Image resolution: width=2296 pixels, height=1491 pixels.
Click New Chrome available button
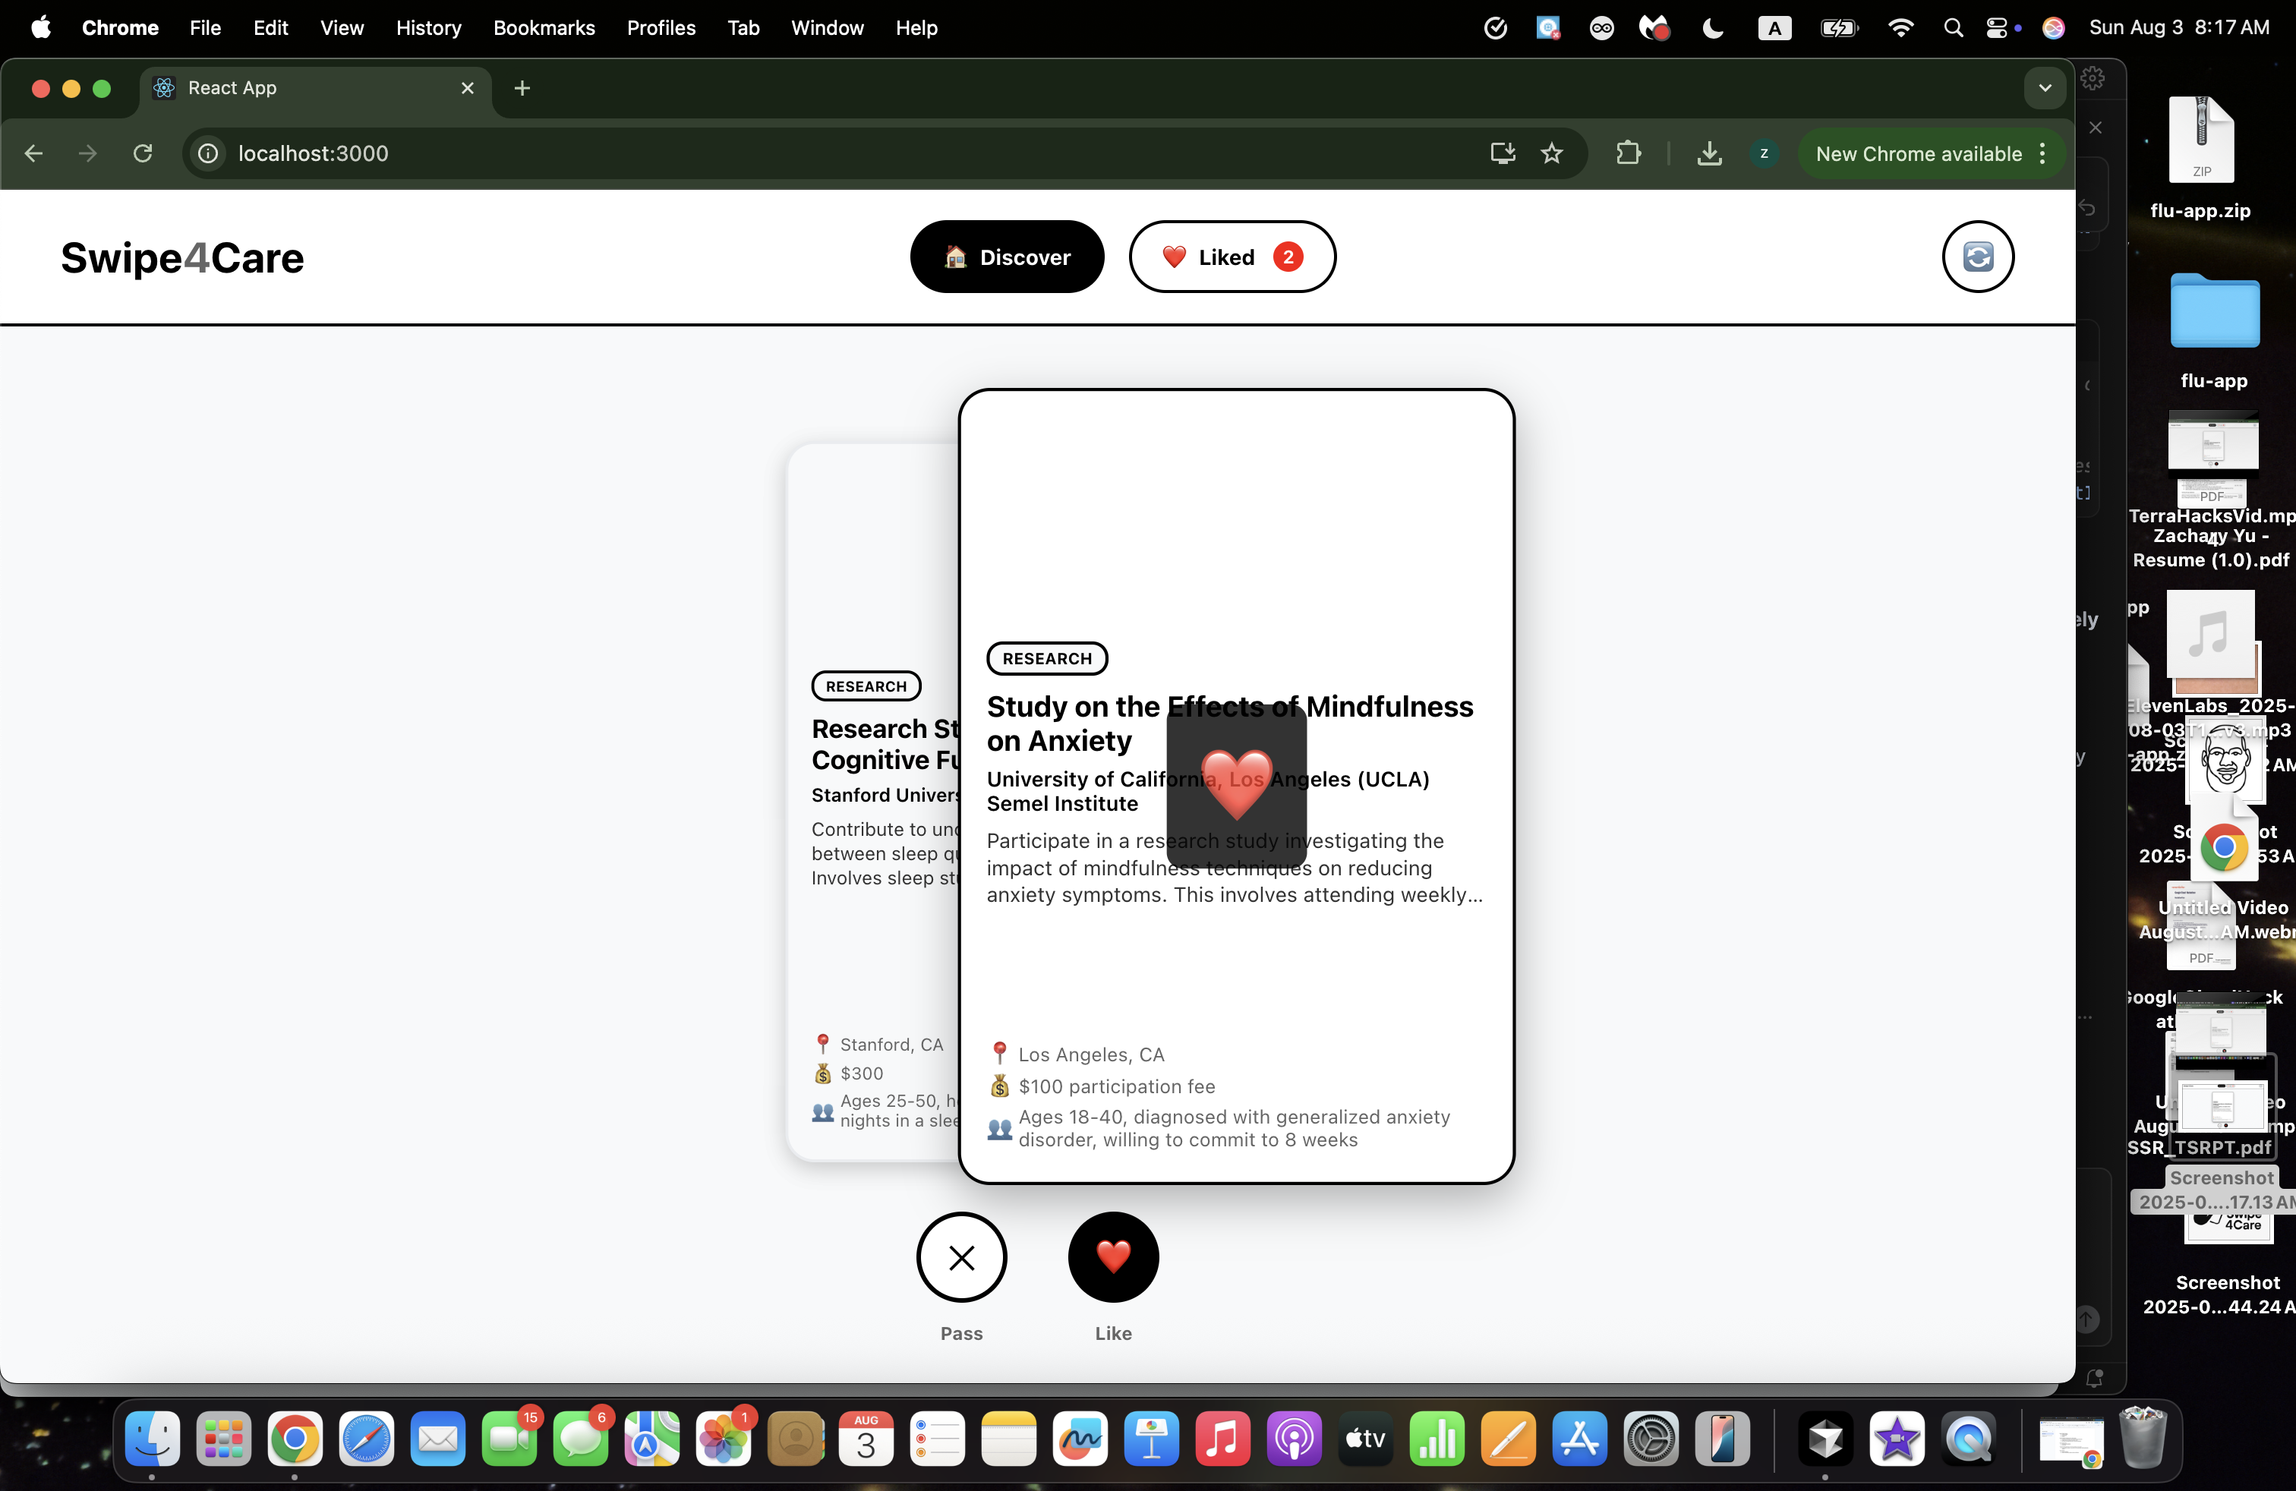[1917, 153]
